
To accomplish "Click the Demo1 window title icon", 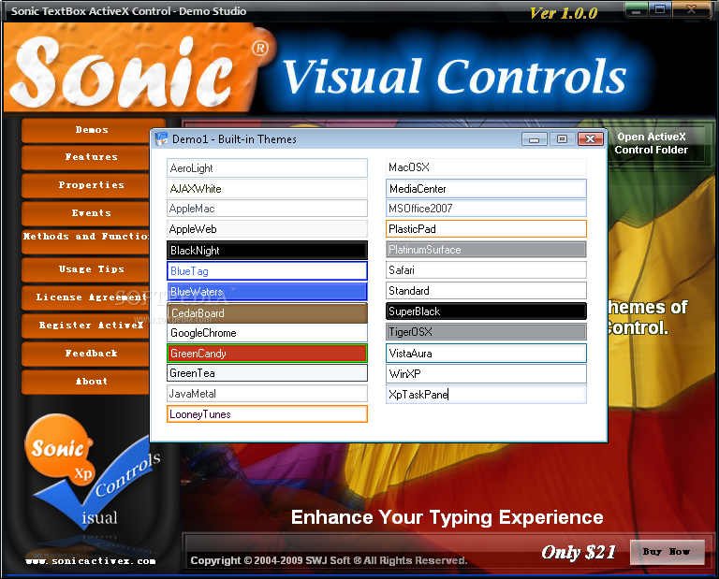I will tap(161, 138).
